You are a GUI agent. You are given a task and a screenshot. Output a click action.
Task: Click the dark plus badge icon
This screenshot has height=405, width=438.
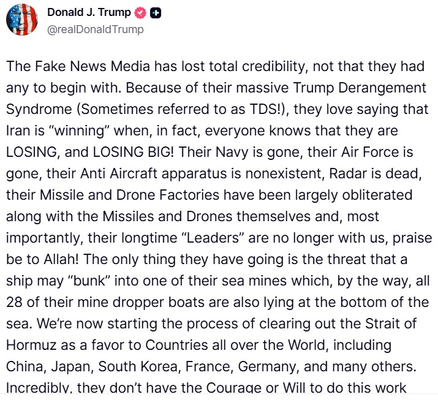click(x=156, y=13)
